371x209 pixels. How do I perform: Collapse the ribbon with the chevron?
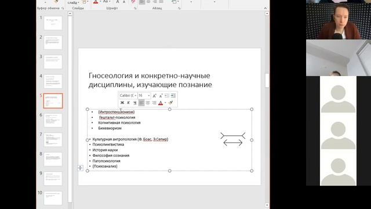point(265,8)
